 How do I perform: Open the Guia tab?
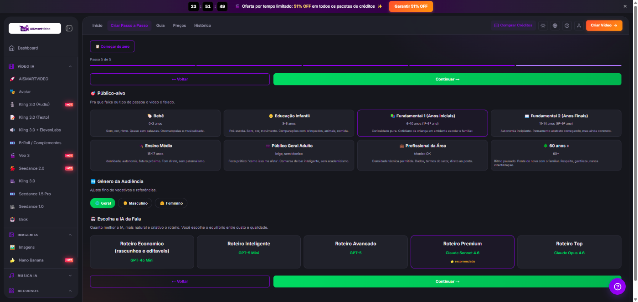pyautogui.click(x=160, y=25)
